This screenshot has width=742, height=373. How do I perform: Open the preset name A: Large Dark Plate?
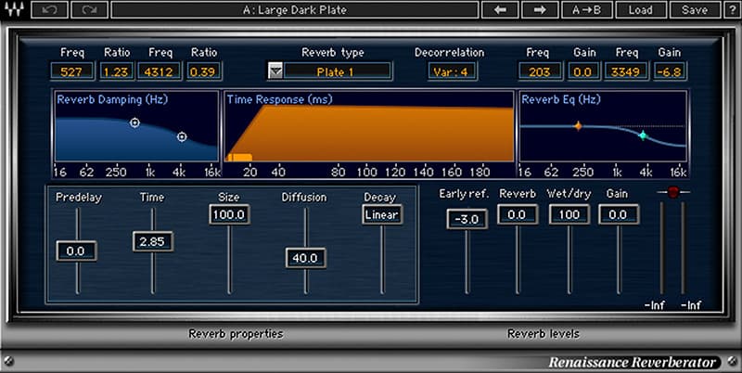tap(295, 10)
